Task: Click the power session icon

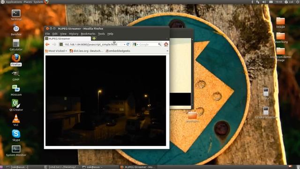Action: click(x=298, y=2)
